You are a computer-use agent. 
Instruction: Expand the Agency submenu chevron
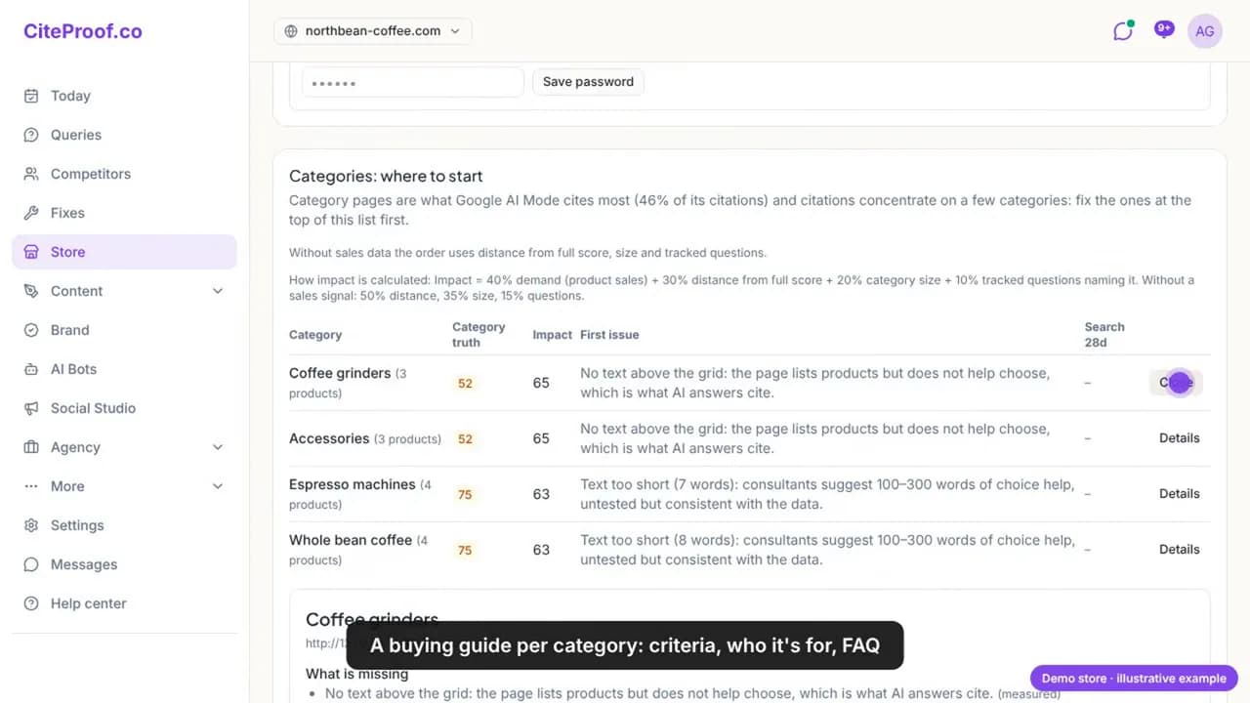218,447
